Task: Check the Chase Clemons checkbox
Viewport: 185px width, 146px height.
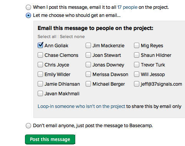Action: point(40,55)
